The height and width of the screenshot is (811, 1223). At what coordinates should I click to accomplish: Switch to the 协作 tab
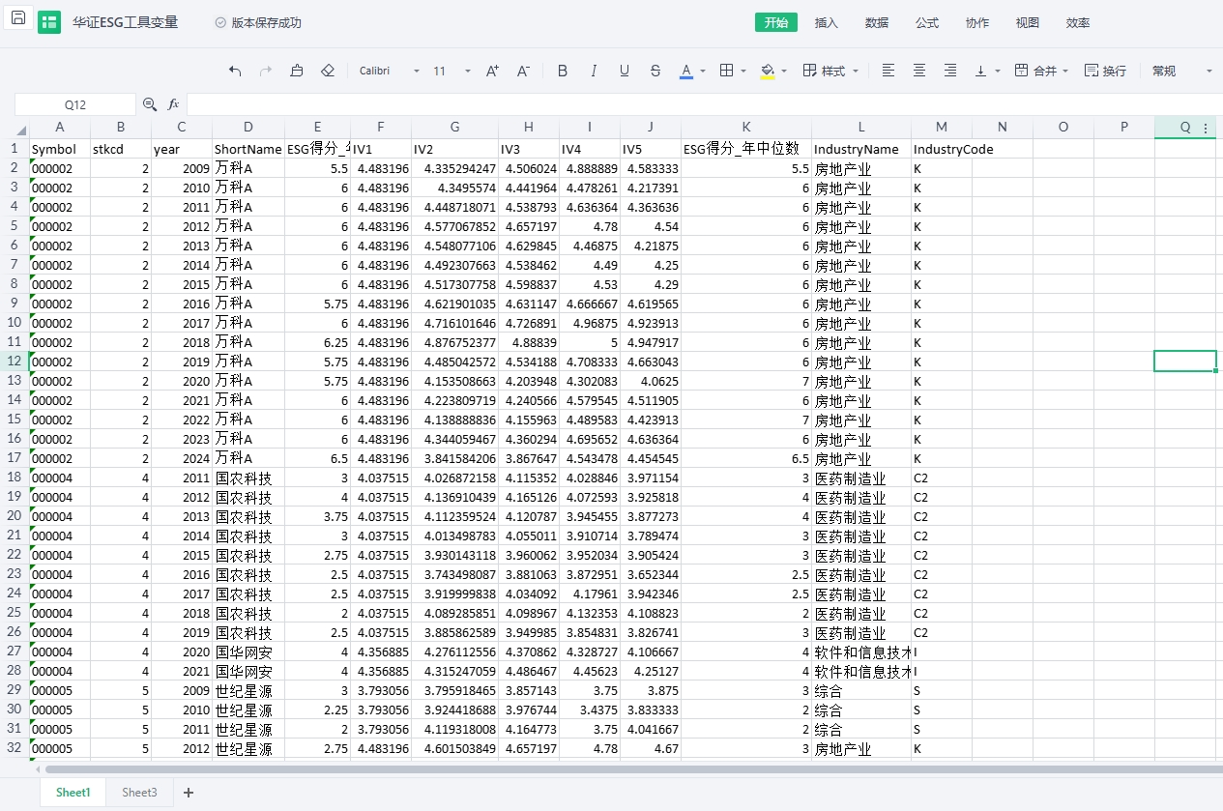tap(977, 22)
